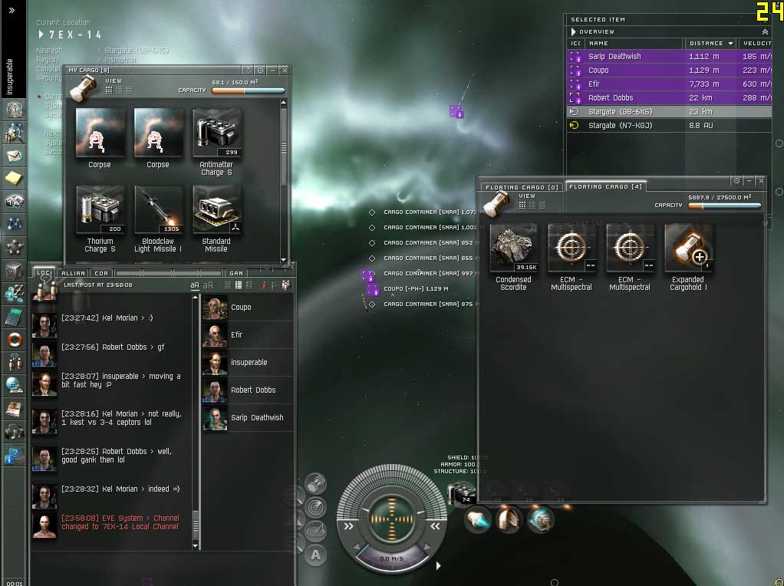
Task: Toggle the Overview disclosure triangle
Action: [574, 31]
